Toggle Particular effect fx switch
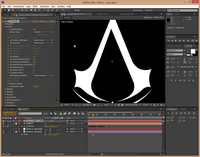 pos(6,21)
